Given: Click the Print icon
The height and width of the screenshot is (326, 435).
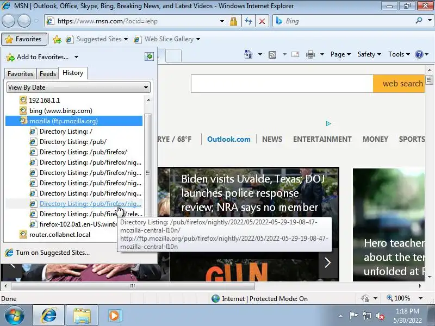Looking at the screenshot, I should (x=310, y=54).
